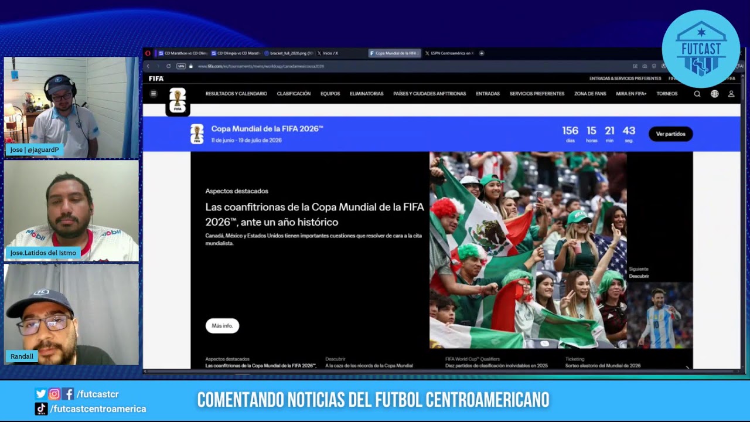750x422 pixels.
Task: Click the Más info. button
Action: pyautogui.click(x=222, y=326)
